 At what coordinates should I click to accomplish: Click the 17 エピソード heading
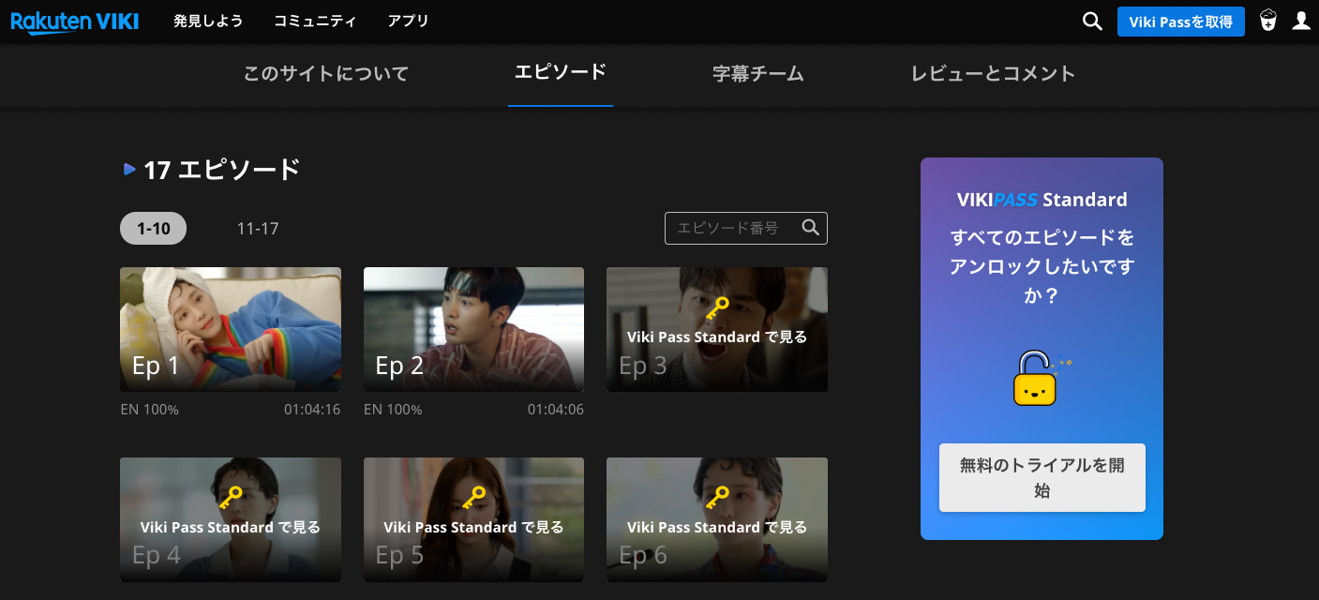[222, 170]
